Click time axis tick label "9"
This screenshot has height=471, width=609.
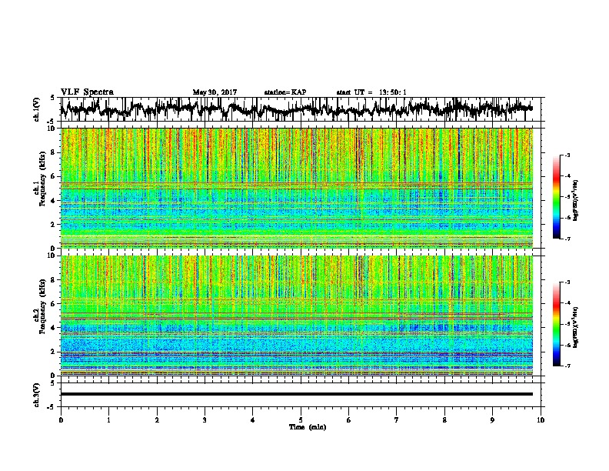click(x=492, y=420)
